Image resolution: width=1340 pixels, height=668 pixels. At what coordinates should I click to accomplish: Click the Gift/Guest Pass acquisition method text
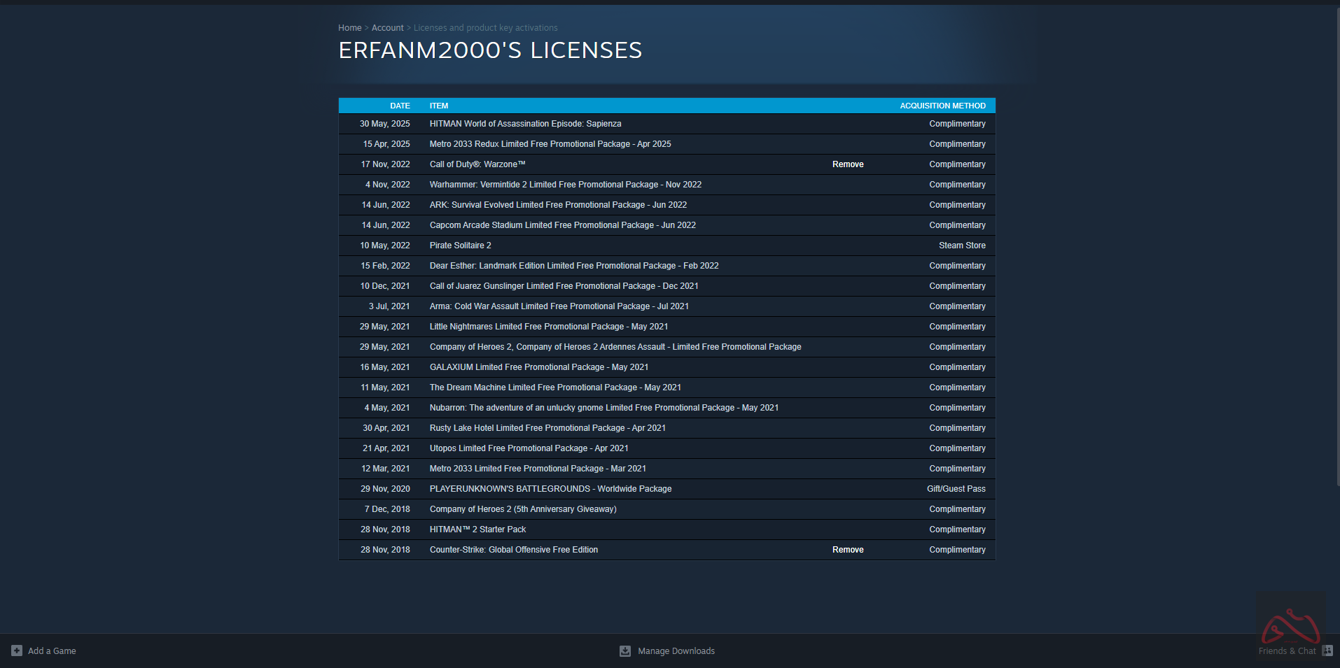tap(956, 489)
